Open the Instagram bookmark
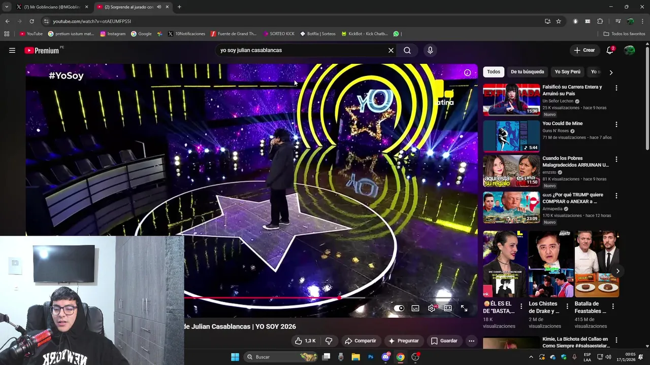This screenshot has height=365, width=650. pyautogui.click(x=113, y=34)
